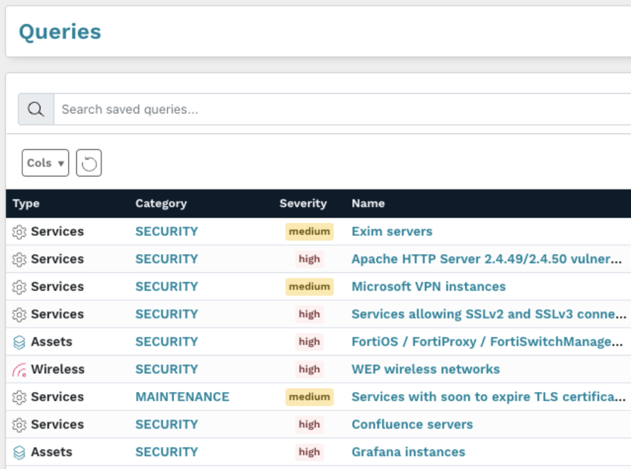Click SECURITY category for FortiOS row
Screen dimensions: 631x469
pyautogui.click(x=167, y=341)
